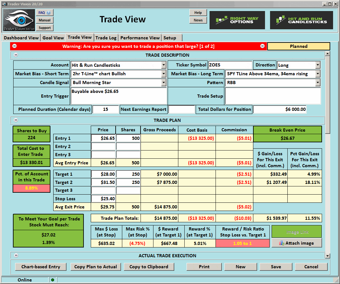The image size is (340, 284).
Task: Click the scrollbar up arrow
Action: point(328,53)
